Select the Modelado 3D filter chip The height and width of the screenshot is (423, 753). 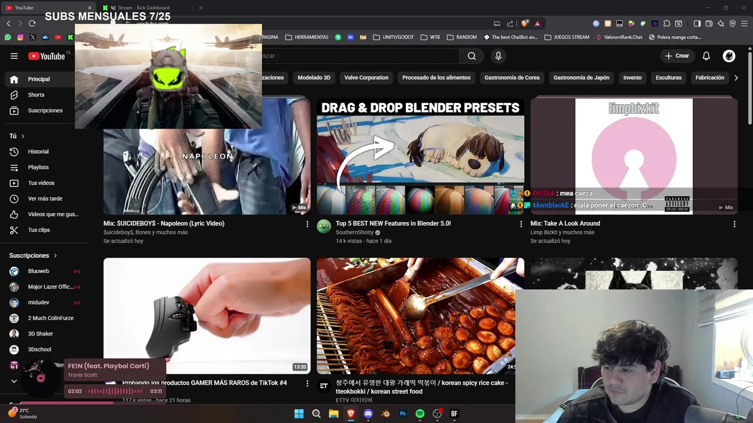tap(314, 78)
